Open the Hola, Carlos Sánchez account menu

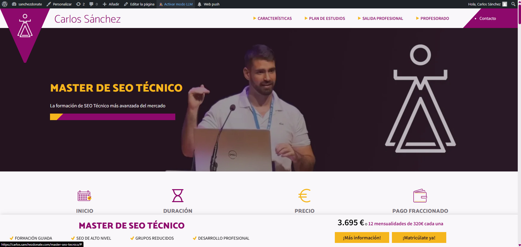[487, 4]
